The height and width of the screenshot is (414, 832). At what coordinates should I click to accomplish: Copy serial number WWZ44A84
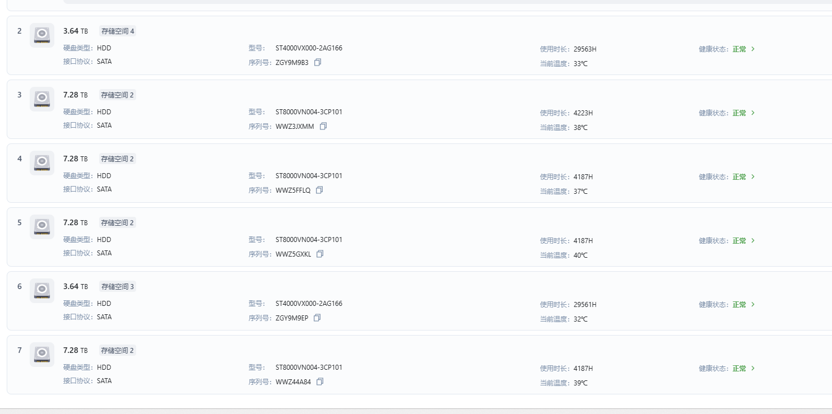320,382
